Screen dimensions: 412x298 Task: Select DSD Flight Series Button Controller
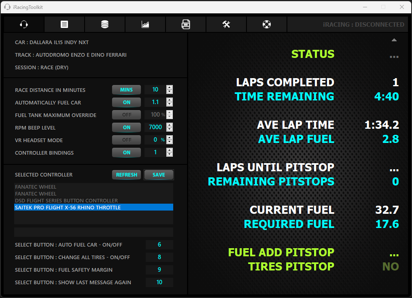tap(66, 200)
